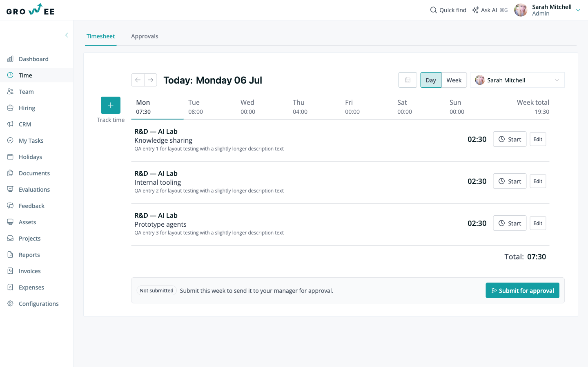This screenshot has width=588, height=367.
Task: Click the Reports file icon
Action: click(10, 254)
